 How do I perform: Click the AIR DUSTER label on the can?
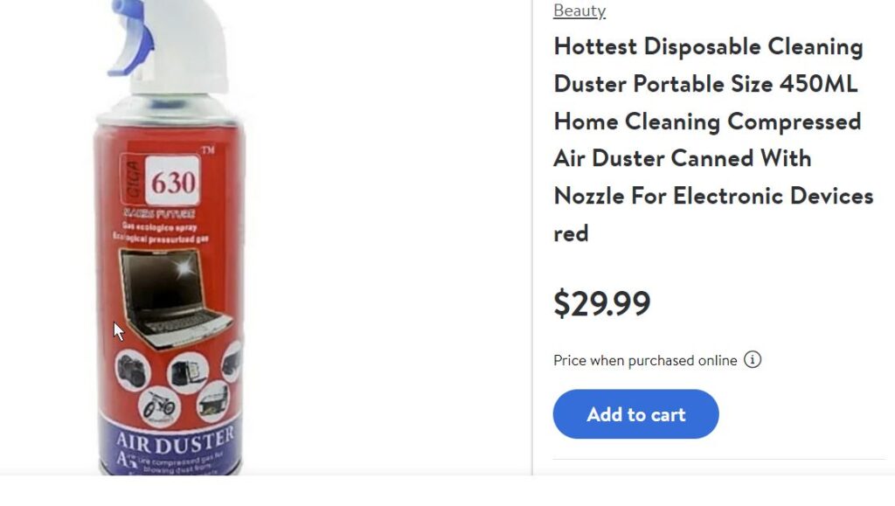(x=175, y=441)
